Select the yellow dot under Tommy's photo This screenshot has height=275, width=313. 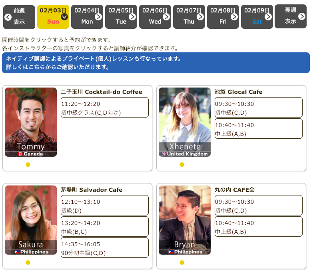coord(28,165)
